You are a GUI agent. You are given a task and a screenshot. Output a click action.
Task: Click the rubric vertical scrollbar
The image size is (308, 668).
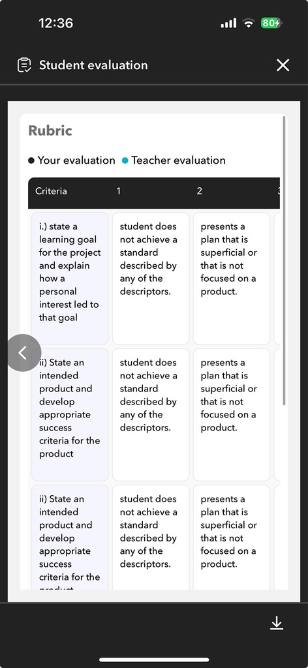[x=284, y=260]
